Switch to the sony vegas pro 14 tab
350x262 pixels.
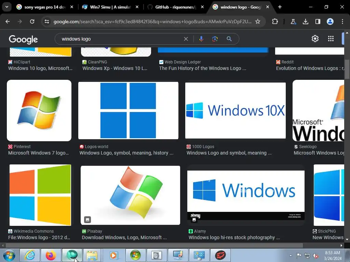click(45, 7)
